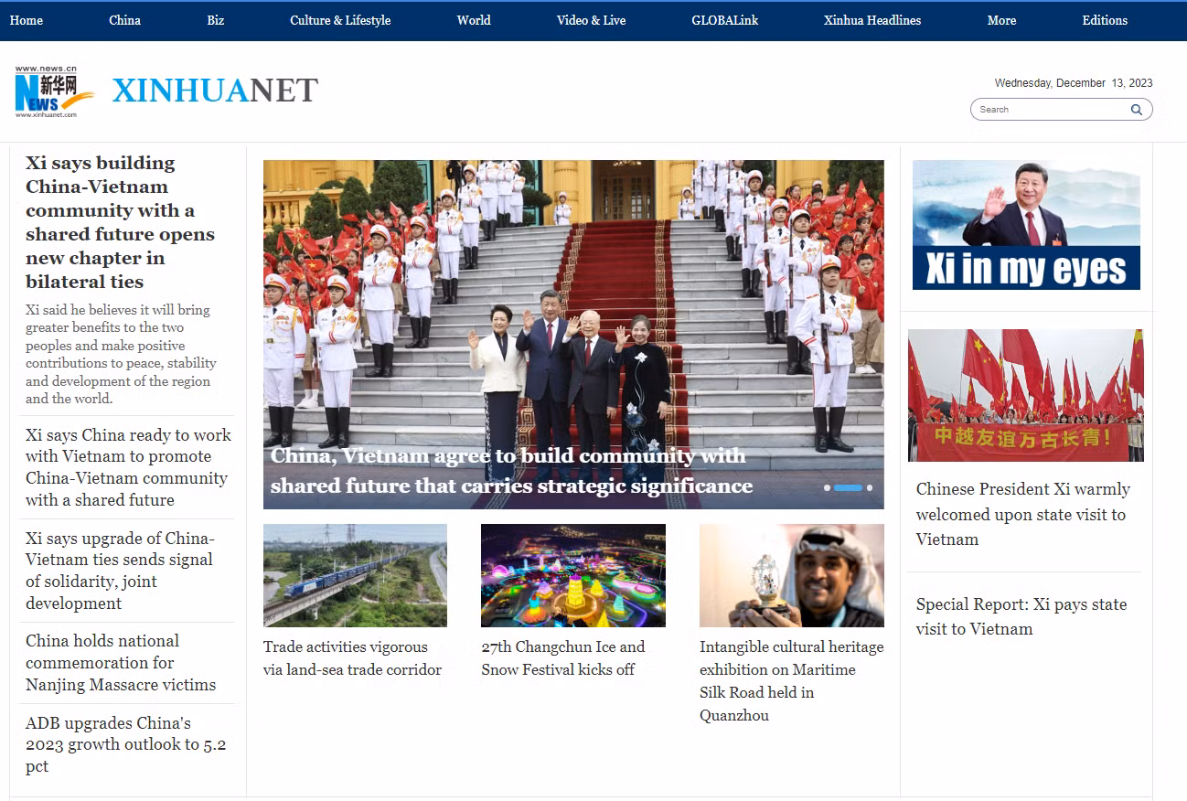The height and width of the screenshot is (801, 1187).
Task: Open '27th Changchun Ice and Snow Festival' article
Action: [x=563, y=658]
